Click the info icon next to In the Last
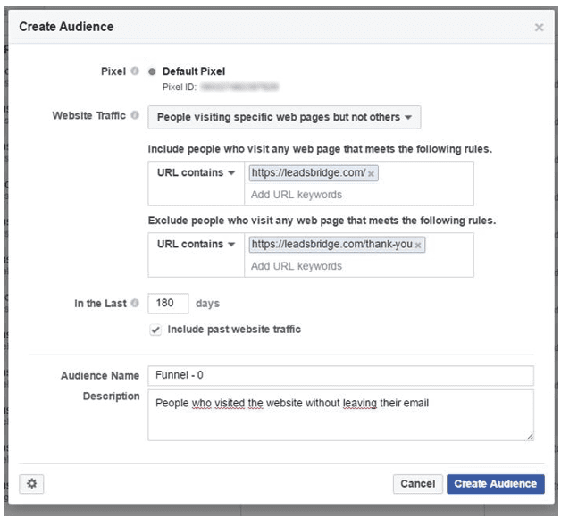The image size is (561, 518). tap(134, 304)
